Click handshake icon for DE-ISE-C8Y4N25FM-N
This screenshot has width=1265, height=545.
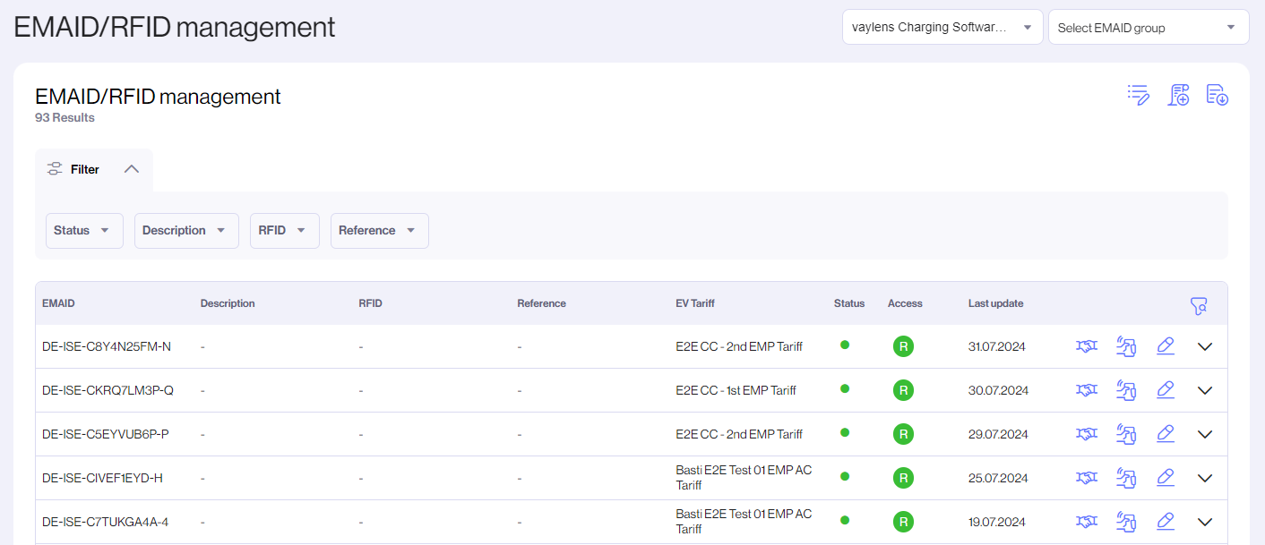coord(1086,346)
